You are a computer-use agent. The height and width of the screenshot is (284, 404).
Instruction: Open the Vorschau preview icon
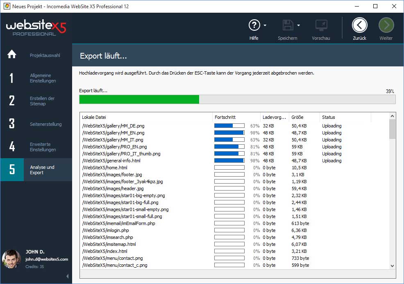point(321,25)
